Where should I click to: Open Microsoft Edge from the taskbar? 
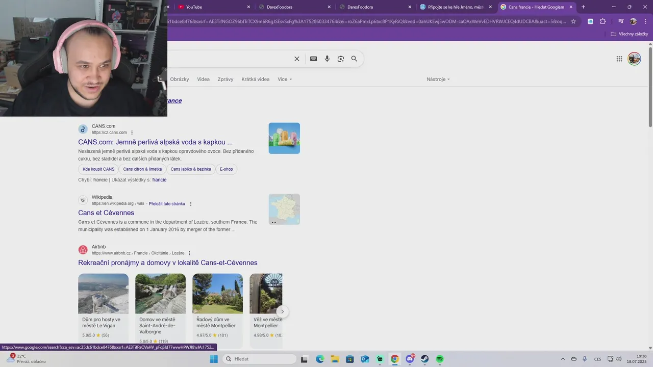point(320,359)
